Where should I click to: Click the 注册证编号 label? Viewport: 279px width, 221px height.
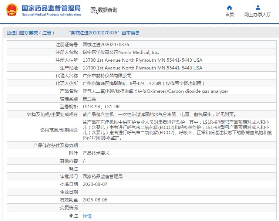click(x=67, y=45)
